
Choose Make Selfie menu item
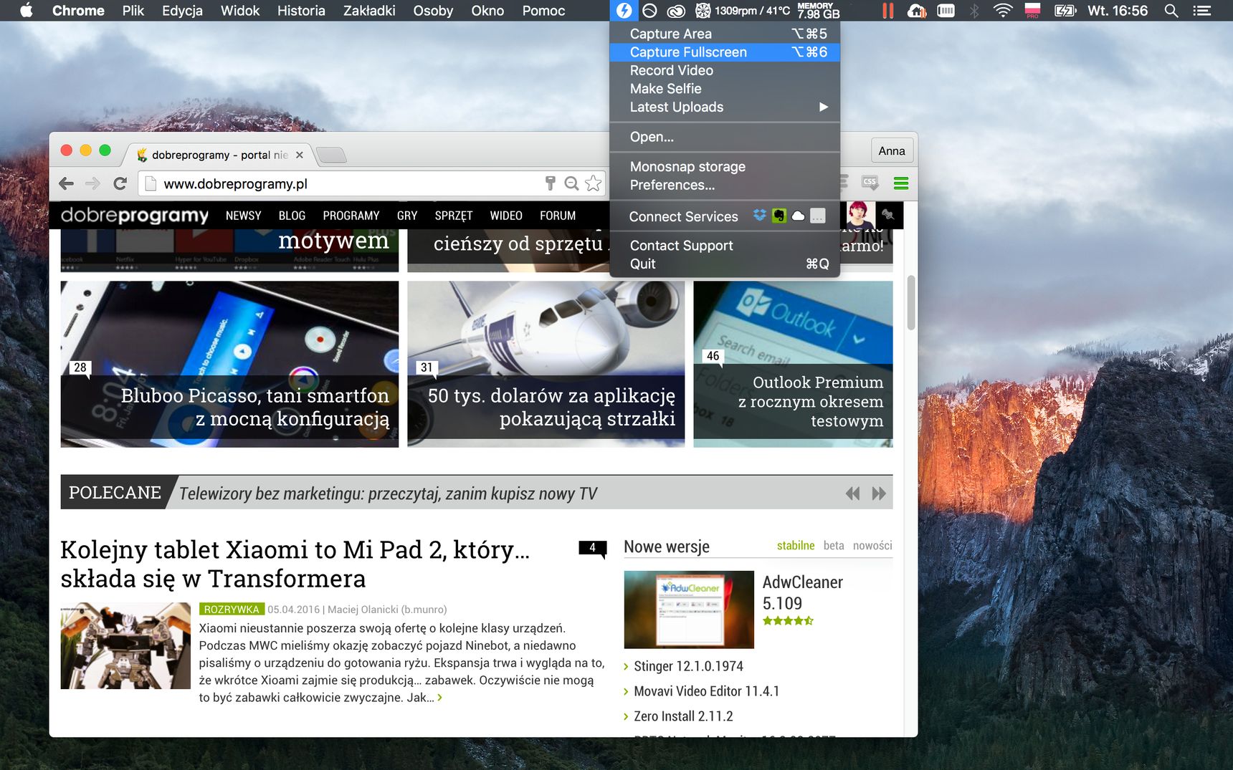pos(725,89)
